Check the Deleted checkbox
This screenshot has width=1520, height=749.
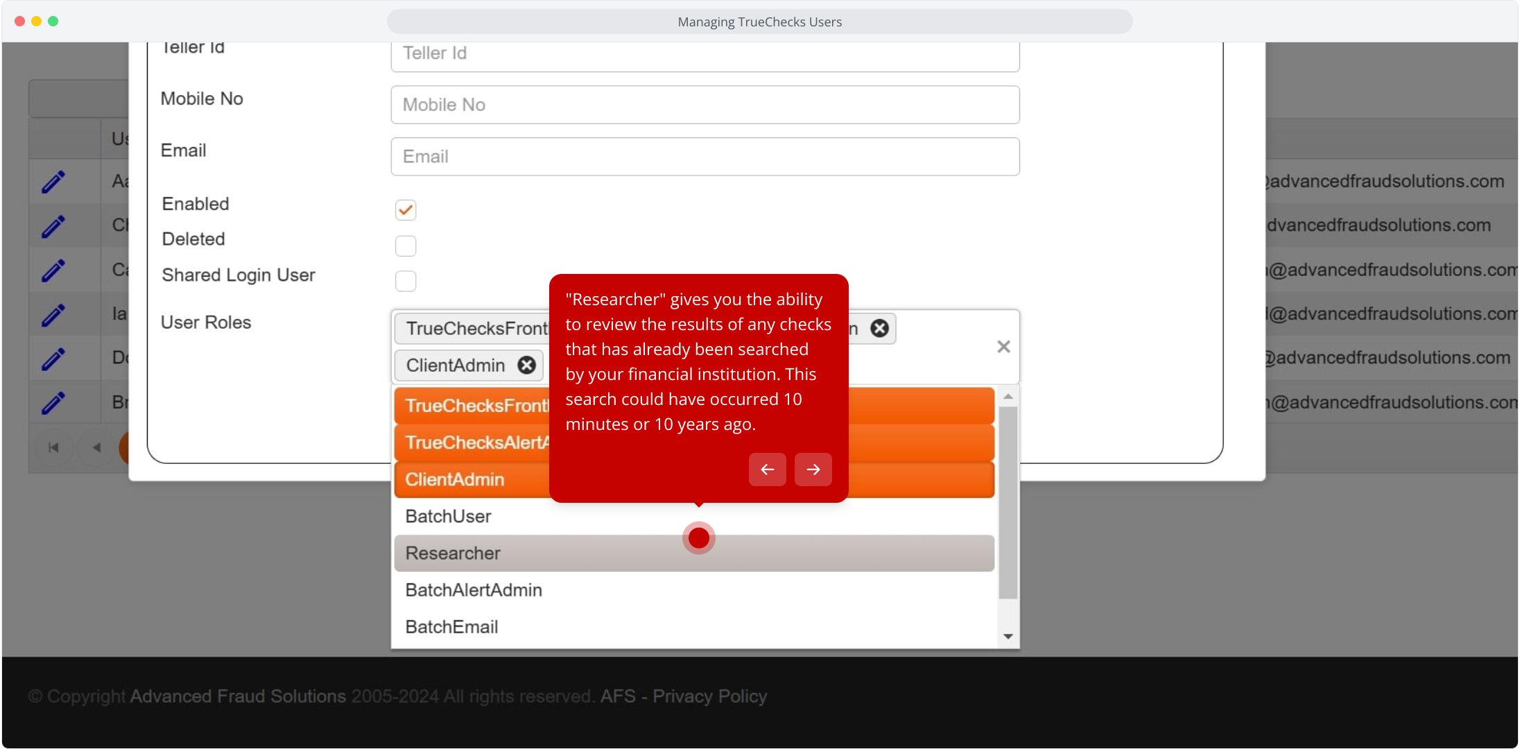(x=406, y=246)
